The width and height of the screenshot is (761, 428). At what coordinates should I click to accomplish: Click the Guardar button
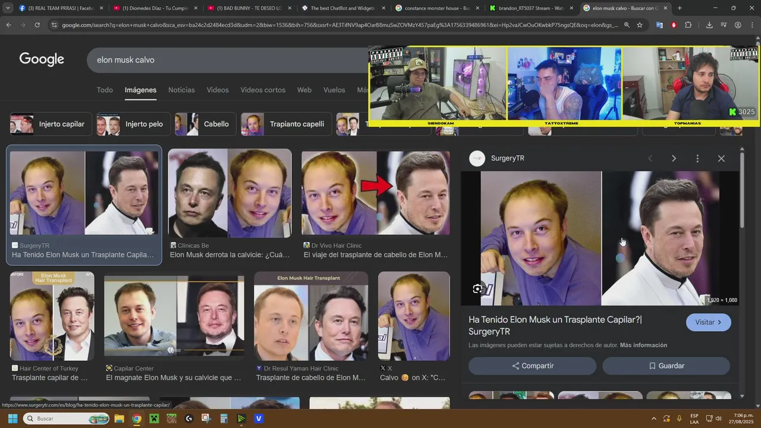coord(666,366)
